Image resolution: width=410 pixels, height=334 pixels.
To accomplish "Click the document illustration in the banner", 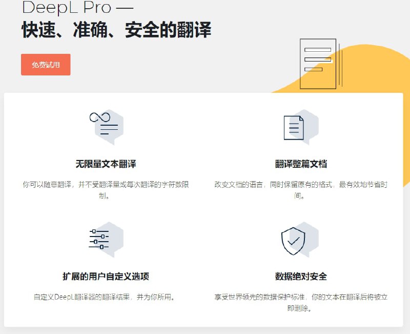I will click(x=321, y=64).
